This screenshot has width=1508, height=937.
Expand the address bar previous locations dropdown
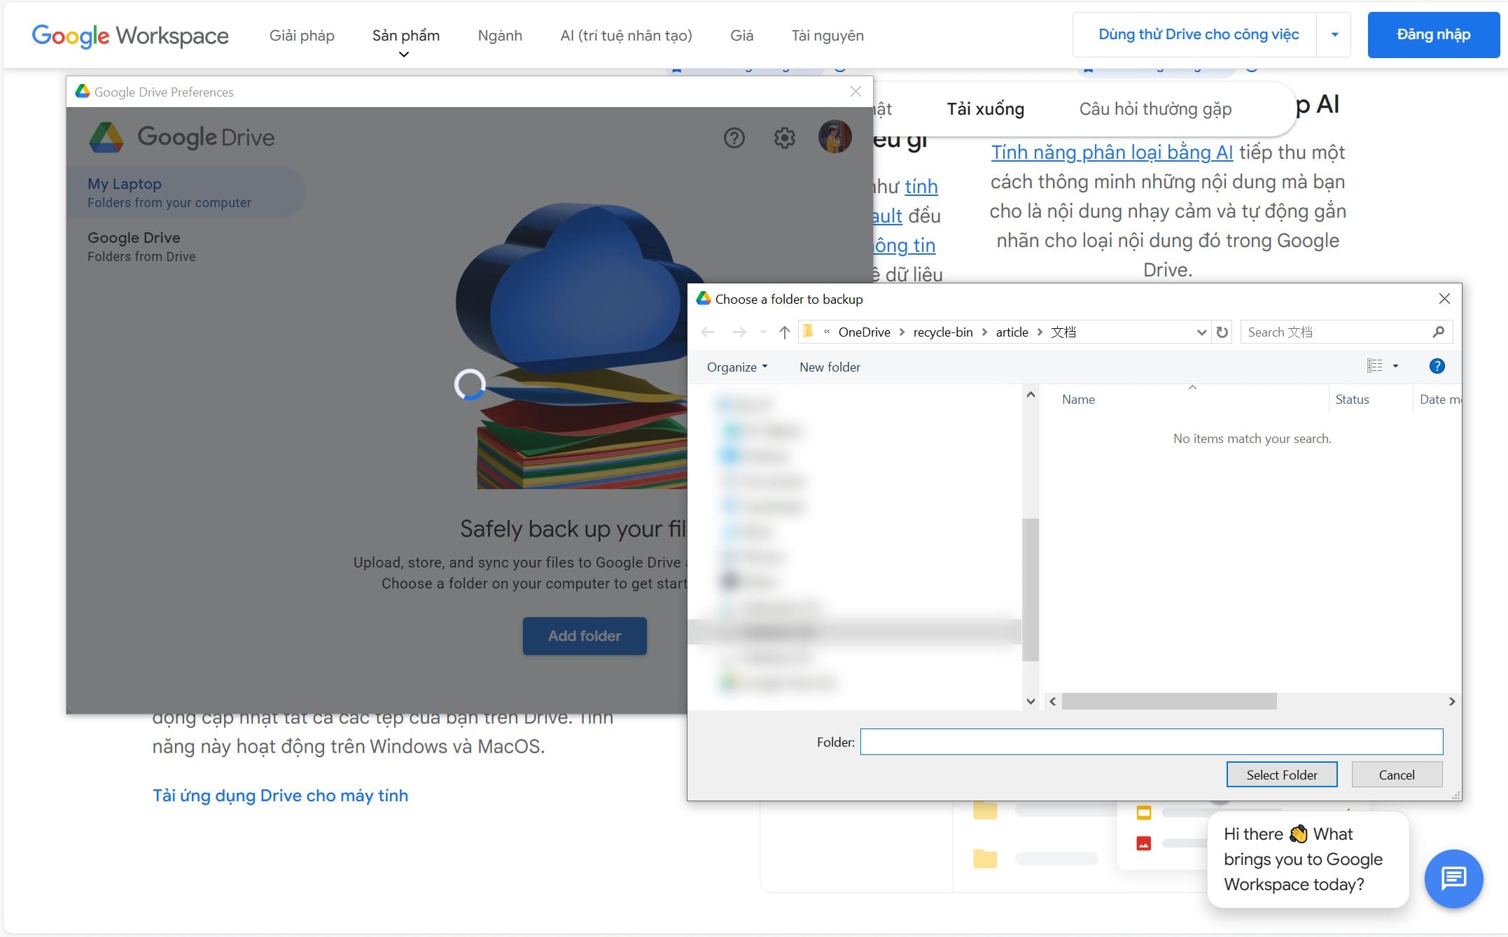[x=1201, y=332]
